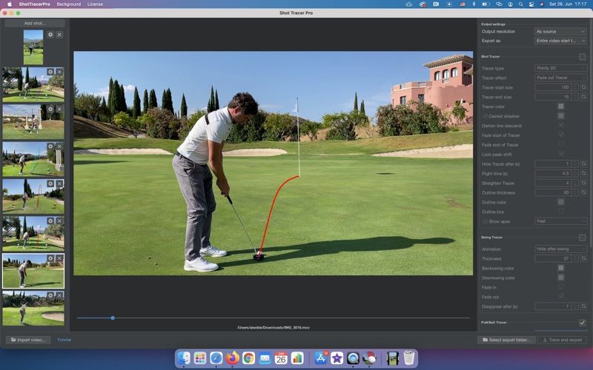Select the thumbnail with the tall red loop tracer
This screenshot has height=370, width=593.
[x=33, y=196]
